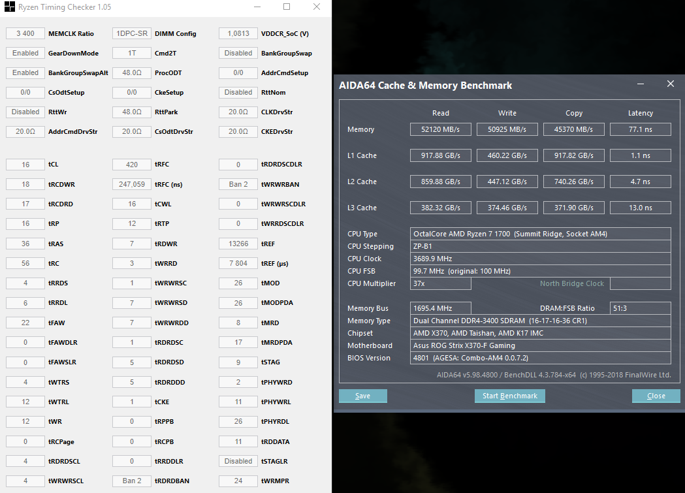
Task: Select the DIMM Config value 1DPC-SR
Action: (x=132, y=33)
